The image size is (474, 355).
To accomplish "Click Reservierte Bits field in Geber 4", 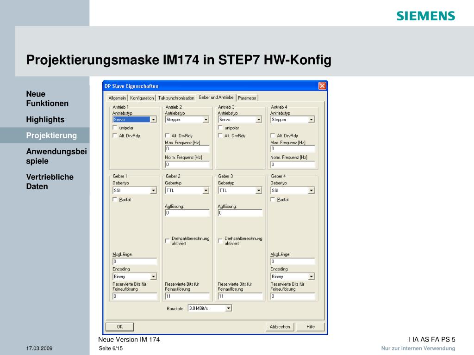I will pos(293,296).
